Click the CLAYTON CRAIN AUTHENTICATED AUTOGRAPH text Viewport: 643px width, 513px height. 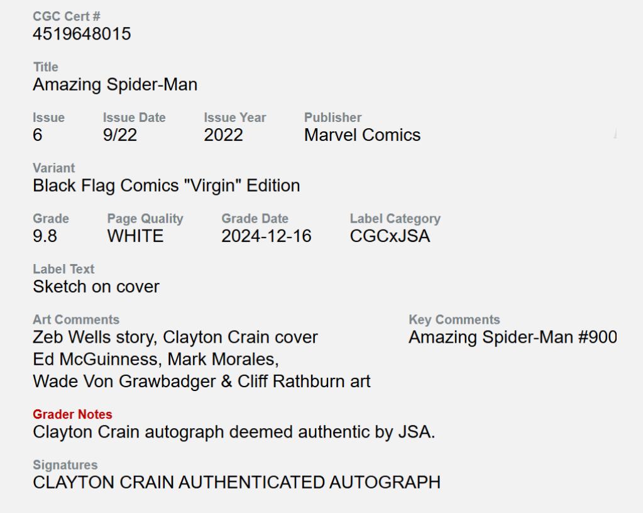(236, 483)
